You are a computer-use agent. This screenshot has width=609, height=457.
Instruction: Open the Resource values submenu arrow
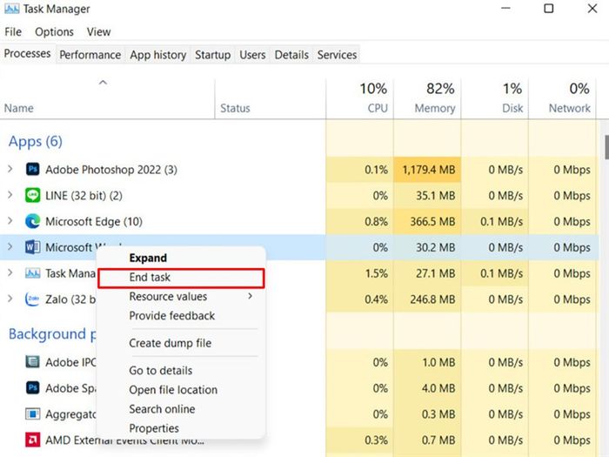click(x=251, y=296)
